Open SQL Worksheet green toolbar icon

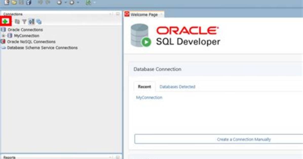coord(88,3)
